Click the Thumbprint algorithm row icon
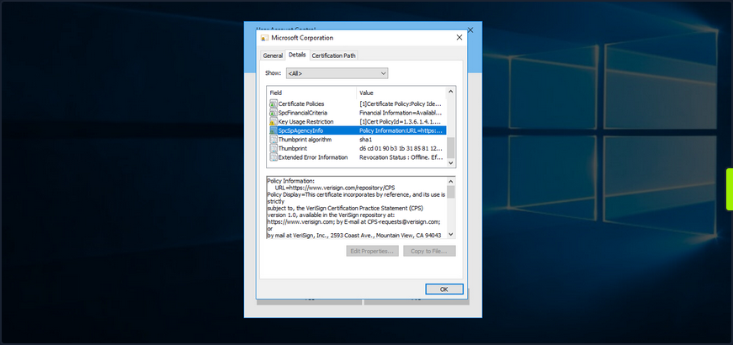The height and width of the screenshot is (345, 733). tap(274, 140)
